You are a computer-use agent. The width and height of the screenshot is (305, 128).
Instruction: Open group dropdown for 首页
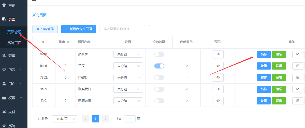pos(128,66)
